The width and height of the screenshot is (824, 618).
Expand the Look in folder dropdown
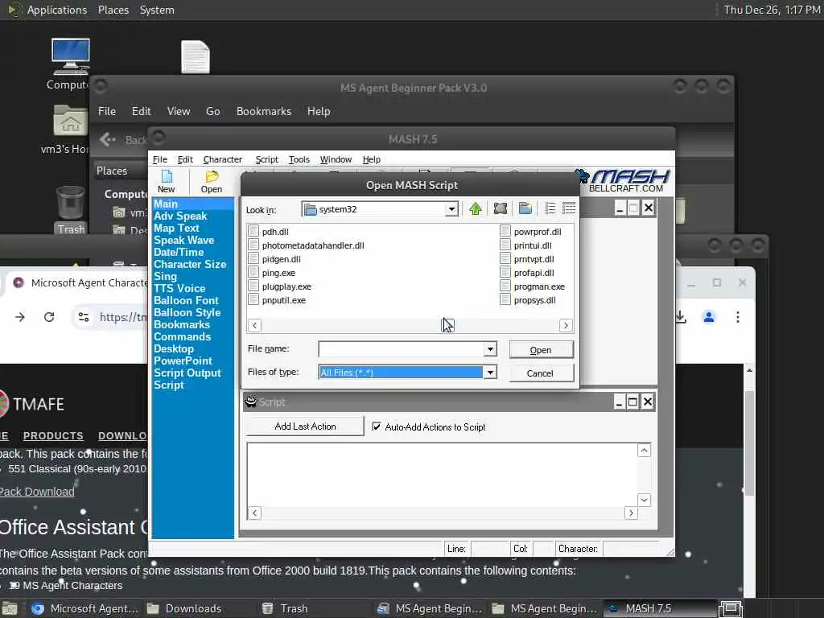pos(451,209)
